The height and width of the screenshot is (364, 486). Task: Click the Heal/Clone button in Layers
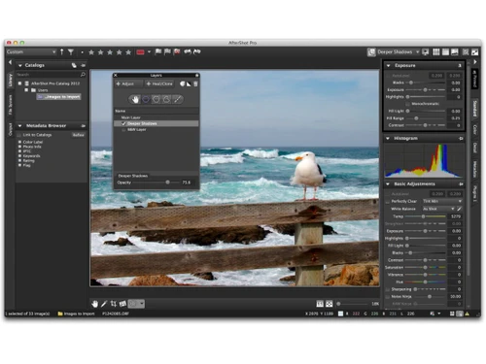click(x=159, y=83)
